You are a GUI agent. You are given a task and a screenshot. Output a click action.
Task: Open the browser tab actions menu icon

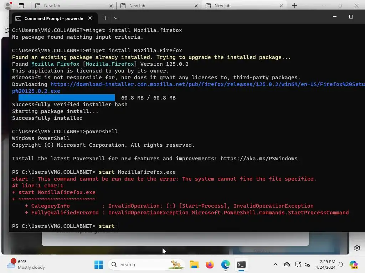21,6
